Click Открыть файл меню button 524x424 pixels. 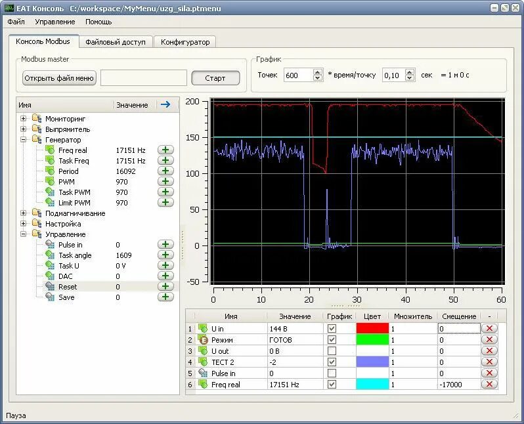[59, 78]
